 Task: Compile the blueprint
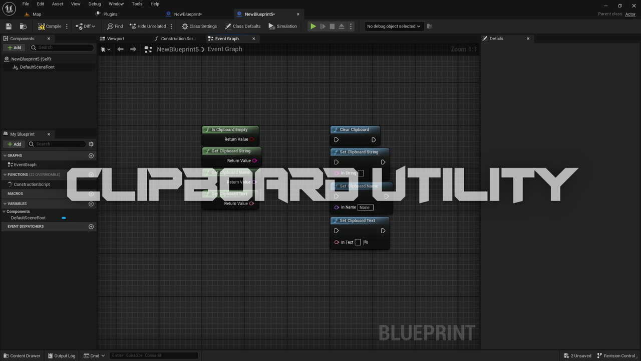[x=50, y=26]
